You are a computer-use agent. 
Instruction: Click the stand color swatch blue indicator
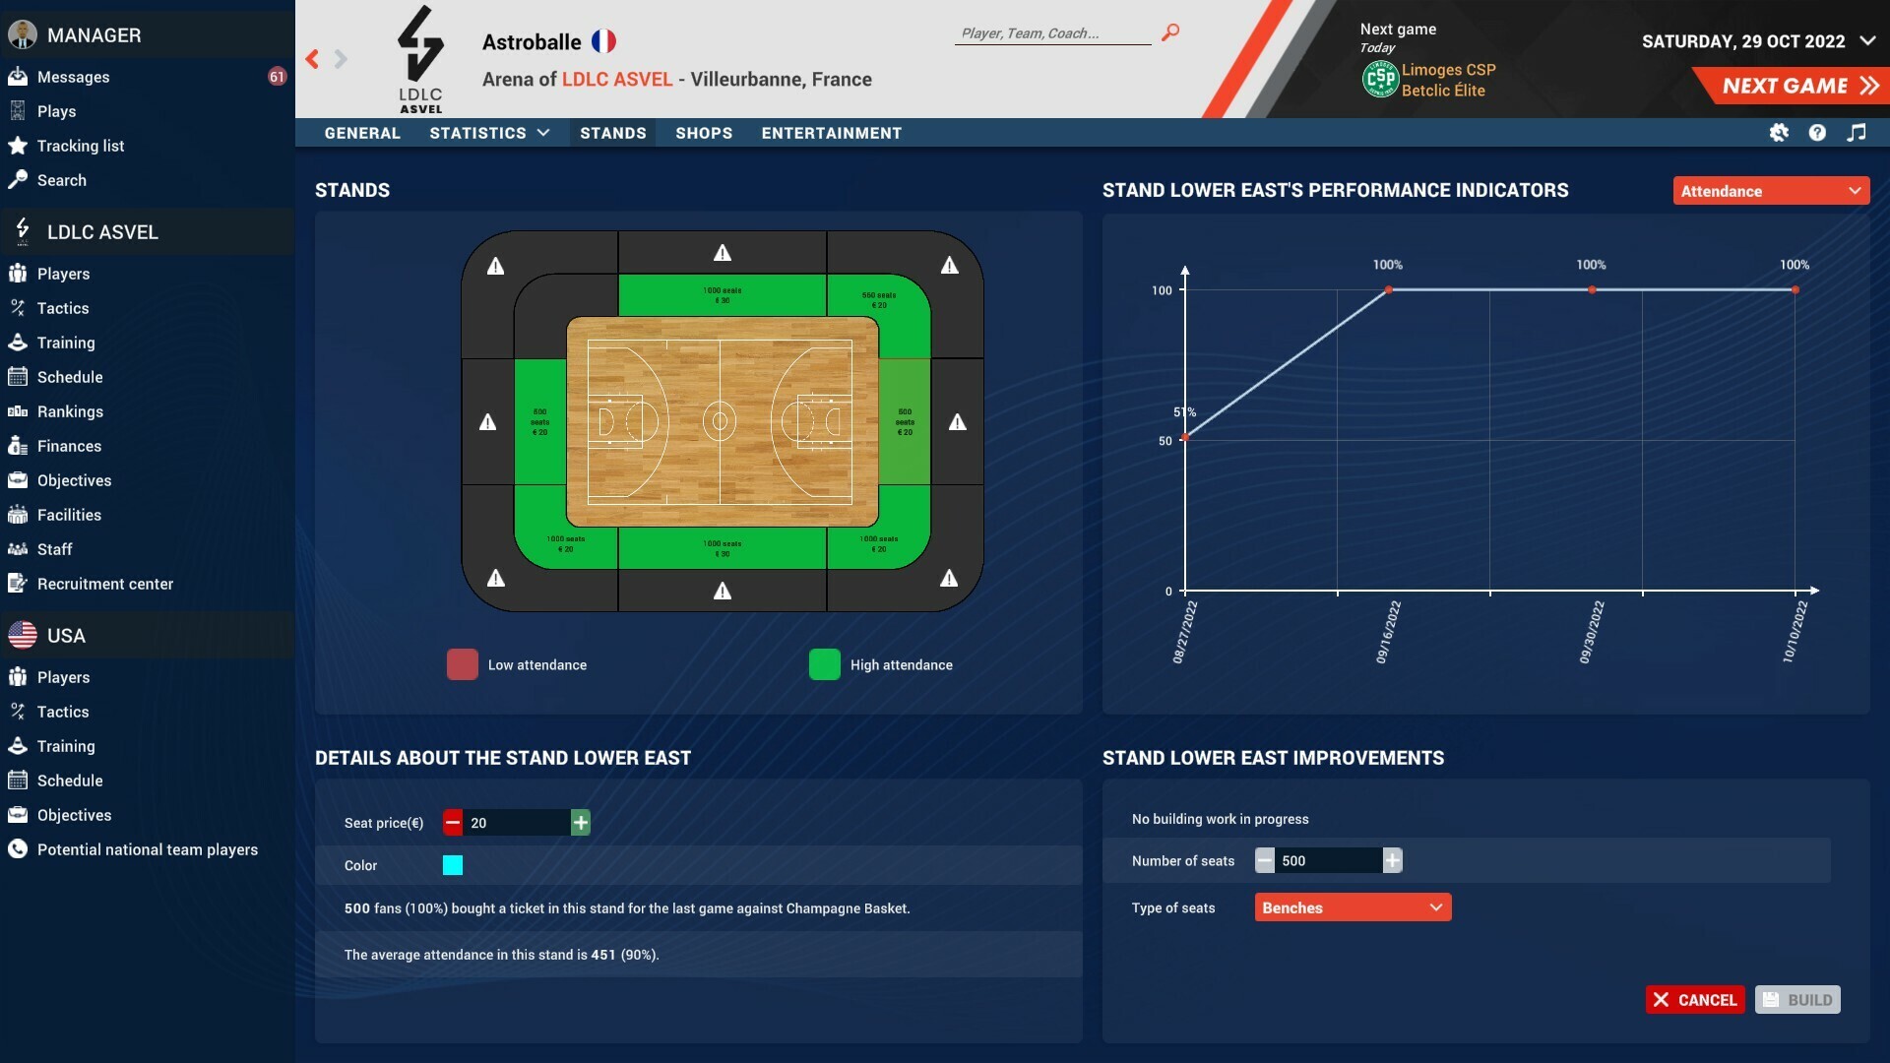click(453, 864)
